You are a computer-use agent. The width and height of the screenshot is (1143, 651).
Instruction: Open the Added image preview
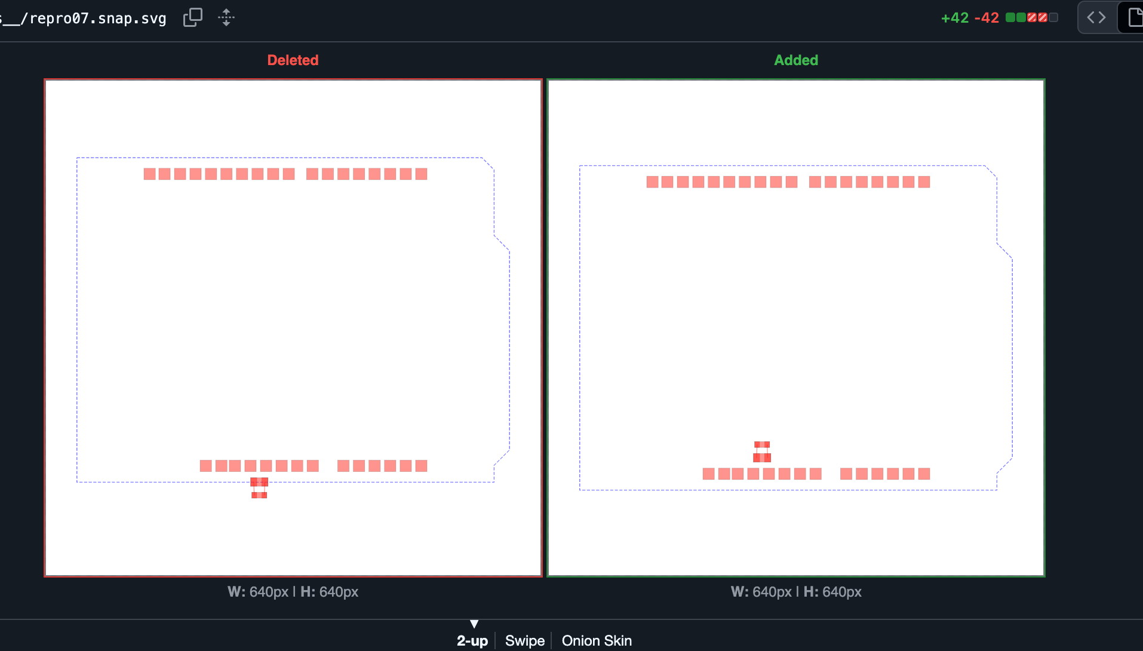point(796,328)
